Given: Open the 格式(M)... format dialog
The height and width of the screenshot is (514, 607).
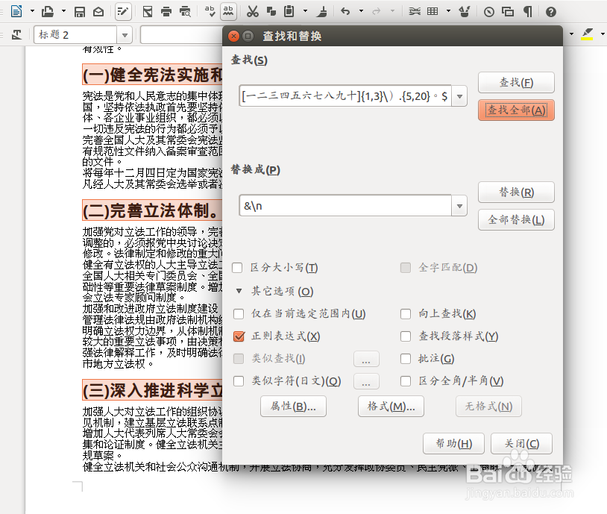Looking at the screenshot, I should pos(391,407).
